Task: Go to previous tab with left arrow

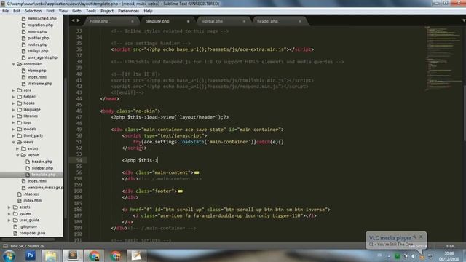Action: pos(73,20)
